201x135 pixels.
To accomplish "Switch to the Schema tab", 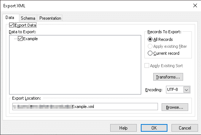I will [x=28, y=18].
